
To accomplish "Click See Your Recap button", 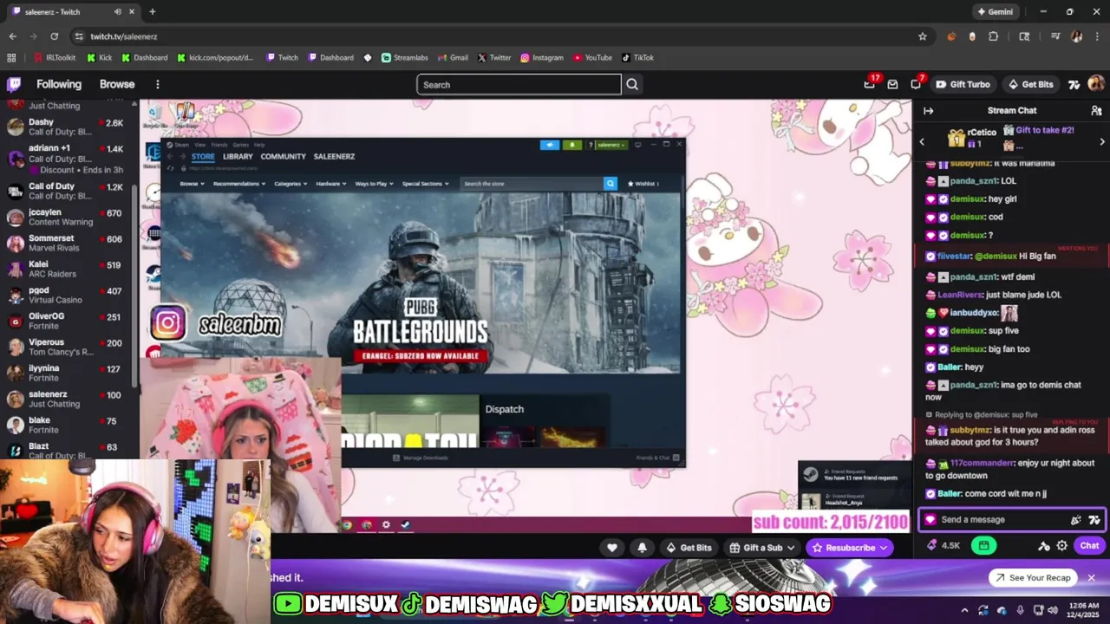I will click(1033, 578).
